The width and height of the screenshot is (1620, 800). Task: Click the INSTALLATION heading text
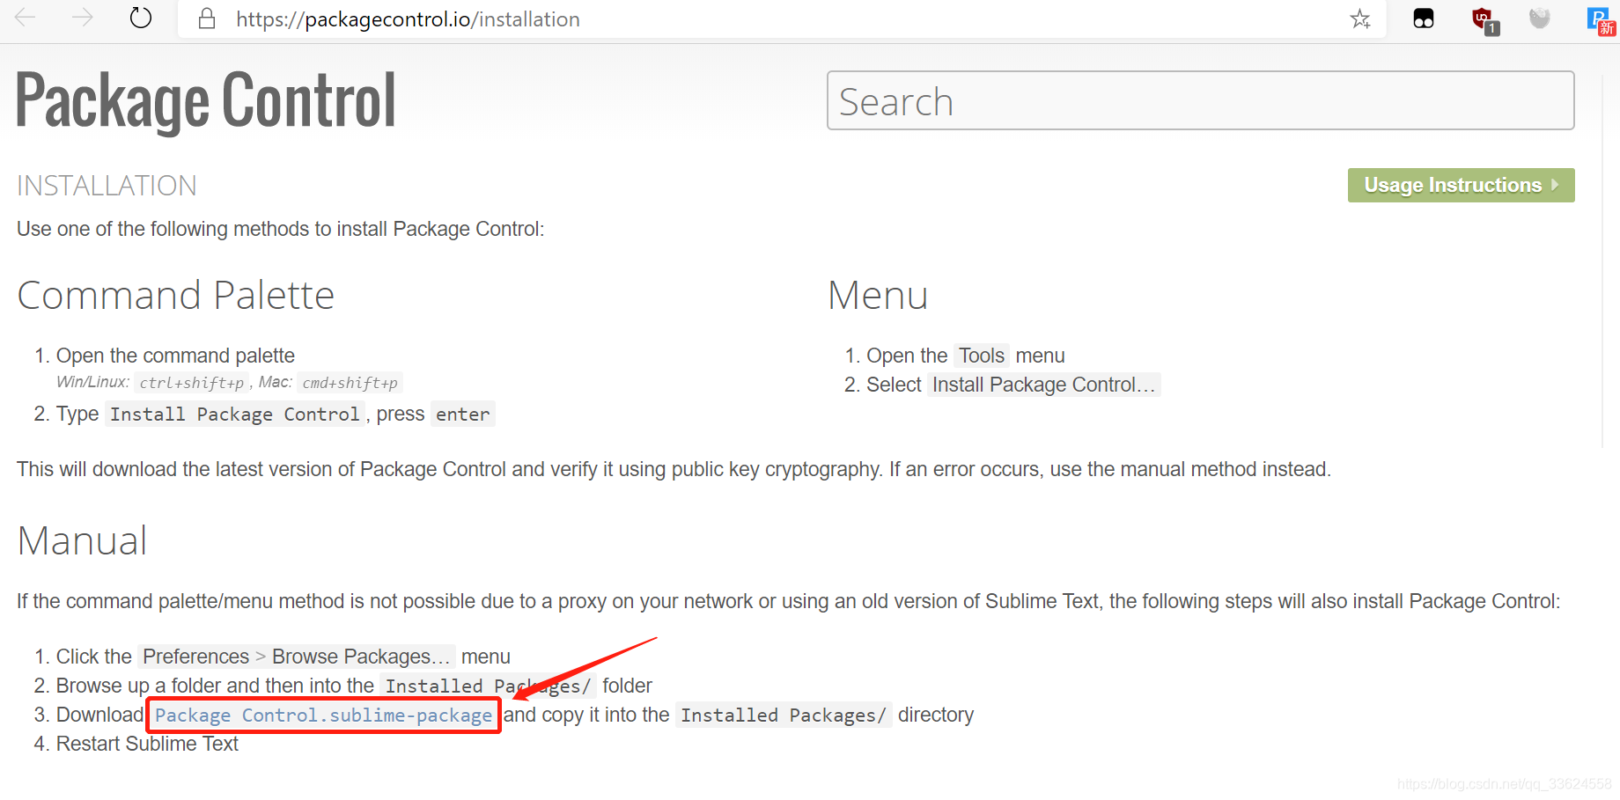click(x=107, y=186)
